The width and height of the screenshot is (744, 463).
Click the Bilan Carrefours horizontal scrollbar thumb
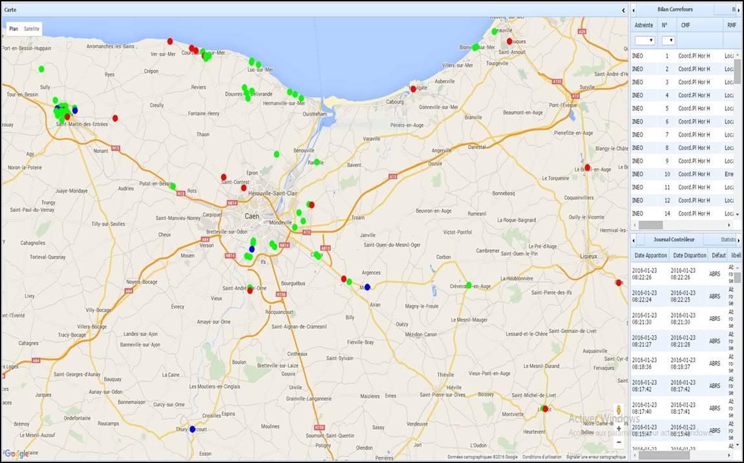click(x=650, y=225)
